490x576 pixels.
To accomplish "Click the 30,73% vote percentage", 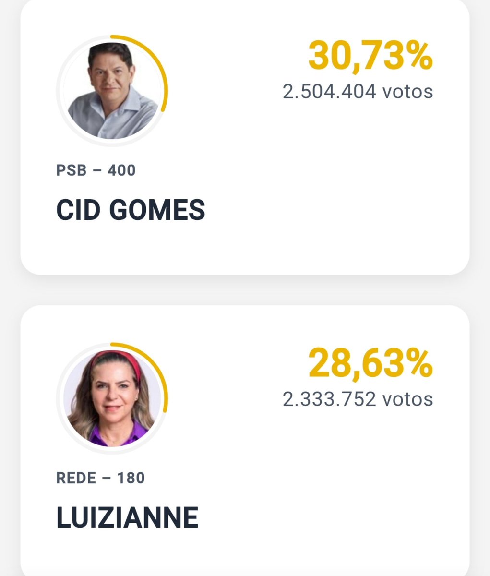I will point(370,56).
